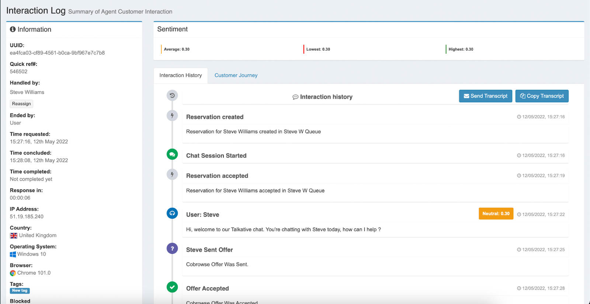The height and width of the screenshot is (304, 590).
Task: Select the Quick ref number 546502
Action: (x=18, y=72)
